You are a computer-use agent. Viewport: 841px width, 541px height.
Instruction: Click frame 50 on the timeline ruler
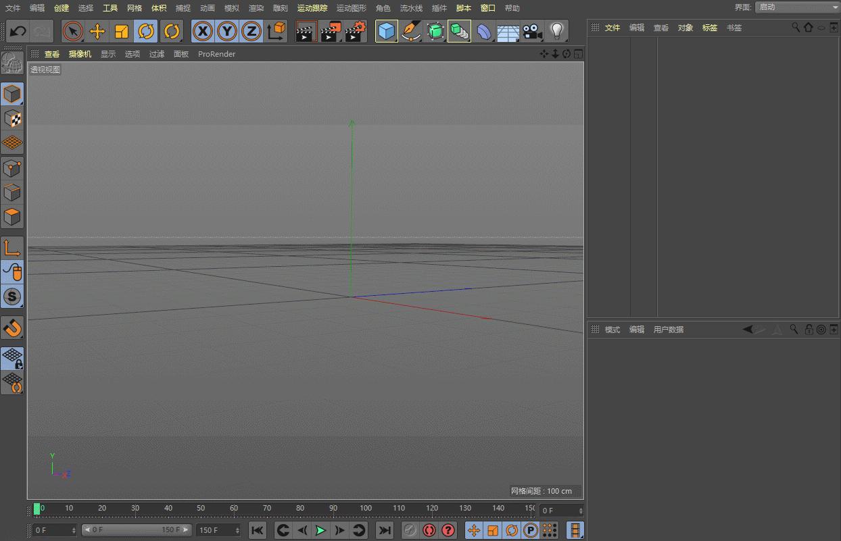[201, 508]
